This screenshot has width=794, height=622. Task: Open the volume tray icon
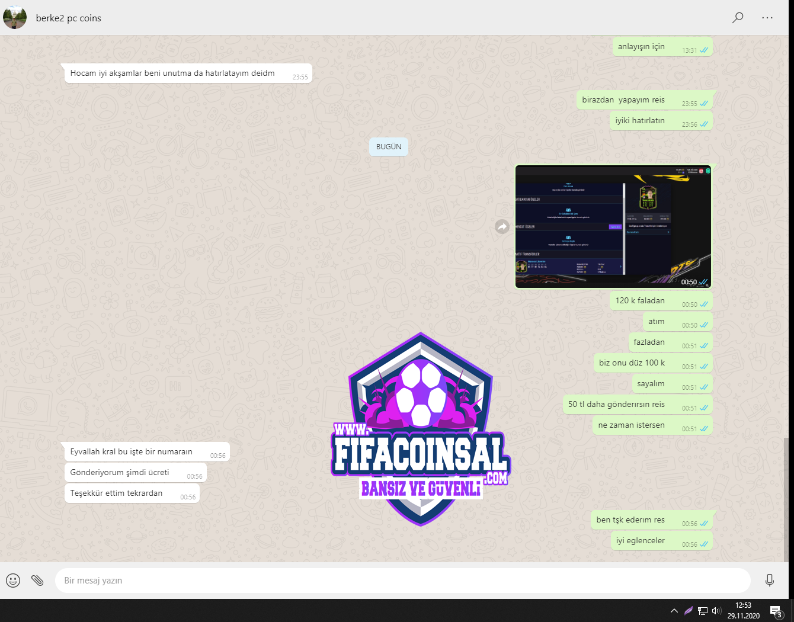click(x=716, y=611)
